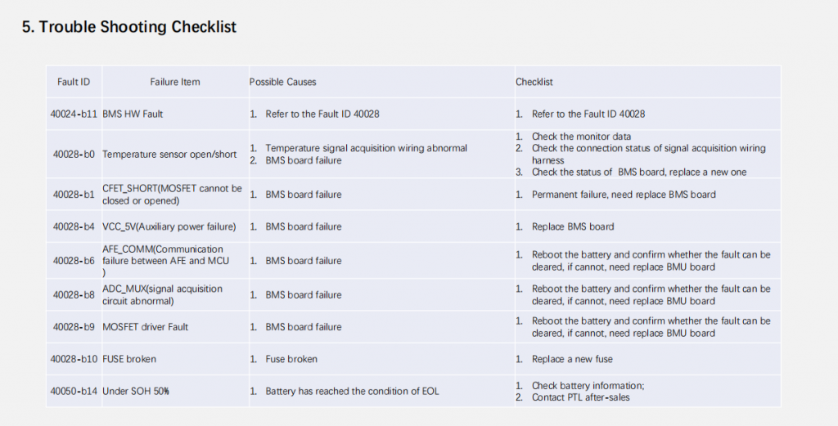This screenshot has width=838, height=426.
Task: Click "Permanent failure, need replace BMS board" text
Action: [623, 195]
